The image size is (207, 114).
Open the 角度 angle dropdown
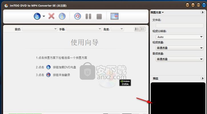117,29
